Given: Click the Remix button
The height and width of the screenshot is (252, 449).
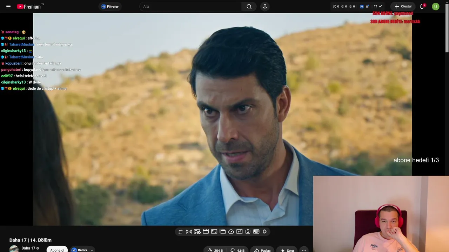Looking at the screenshot, I should 80,250.
